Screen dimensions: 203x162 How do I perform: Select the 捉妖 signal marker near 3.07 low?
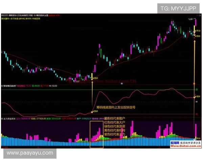(96, 78)
